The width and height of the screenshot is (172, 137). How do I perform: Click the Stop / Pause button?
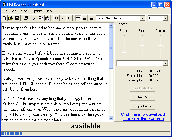pos(142,106)
